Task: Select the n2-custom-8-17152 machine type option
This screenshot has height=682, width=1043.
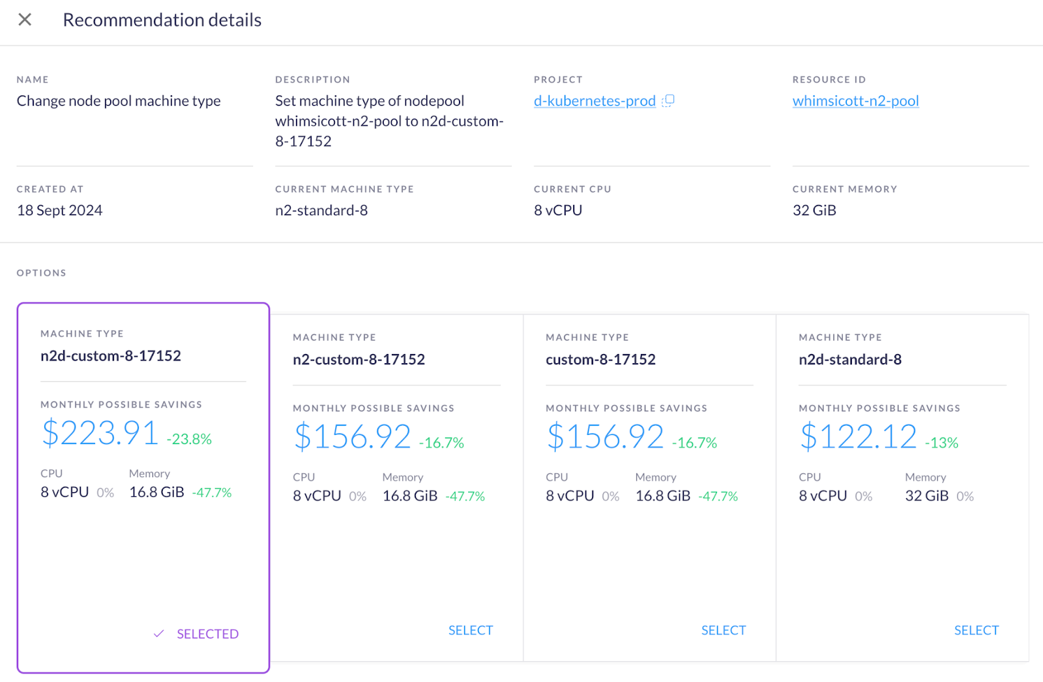Action: coord(470,630)
